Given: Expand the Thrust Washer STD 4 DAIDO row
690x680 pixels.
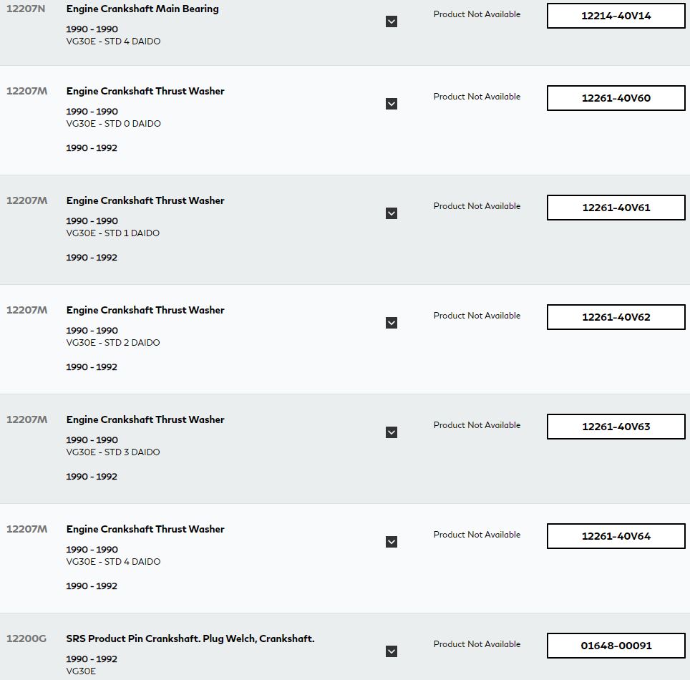Looking at the screenshot, I should click(x=392, y=542).
